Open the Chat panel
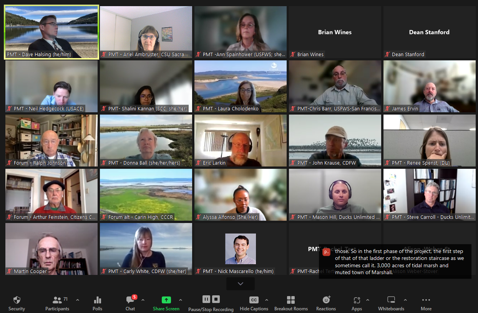Screen dimensions: 478x313 [130, 303]
